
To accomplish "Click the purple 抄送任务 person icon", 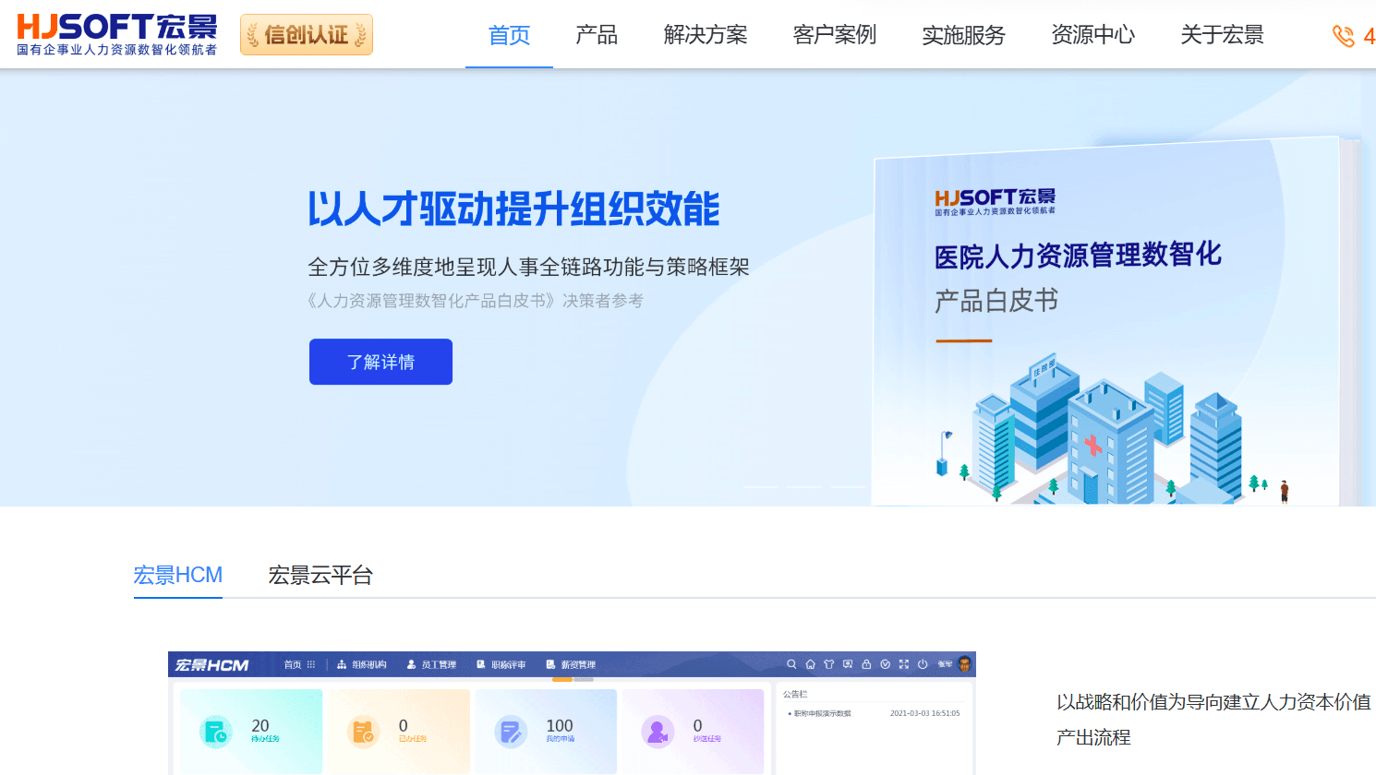I will tap(658, 732).
